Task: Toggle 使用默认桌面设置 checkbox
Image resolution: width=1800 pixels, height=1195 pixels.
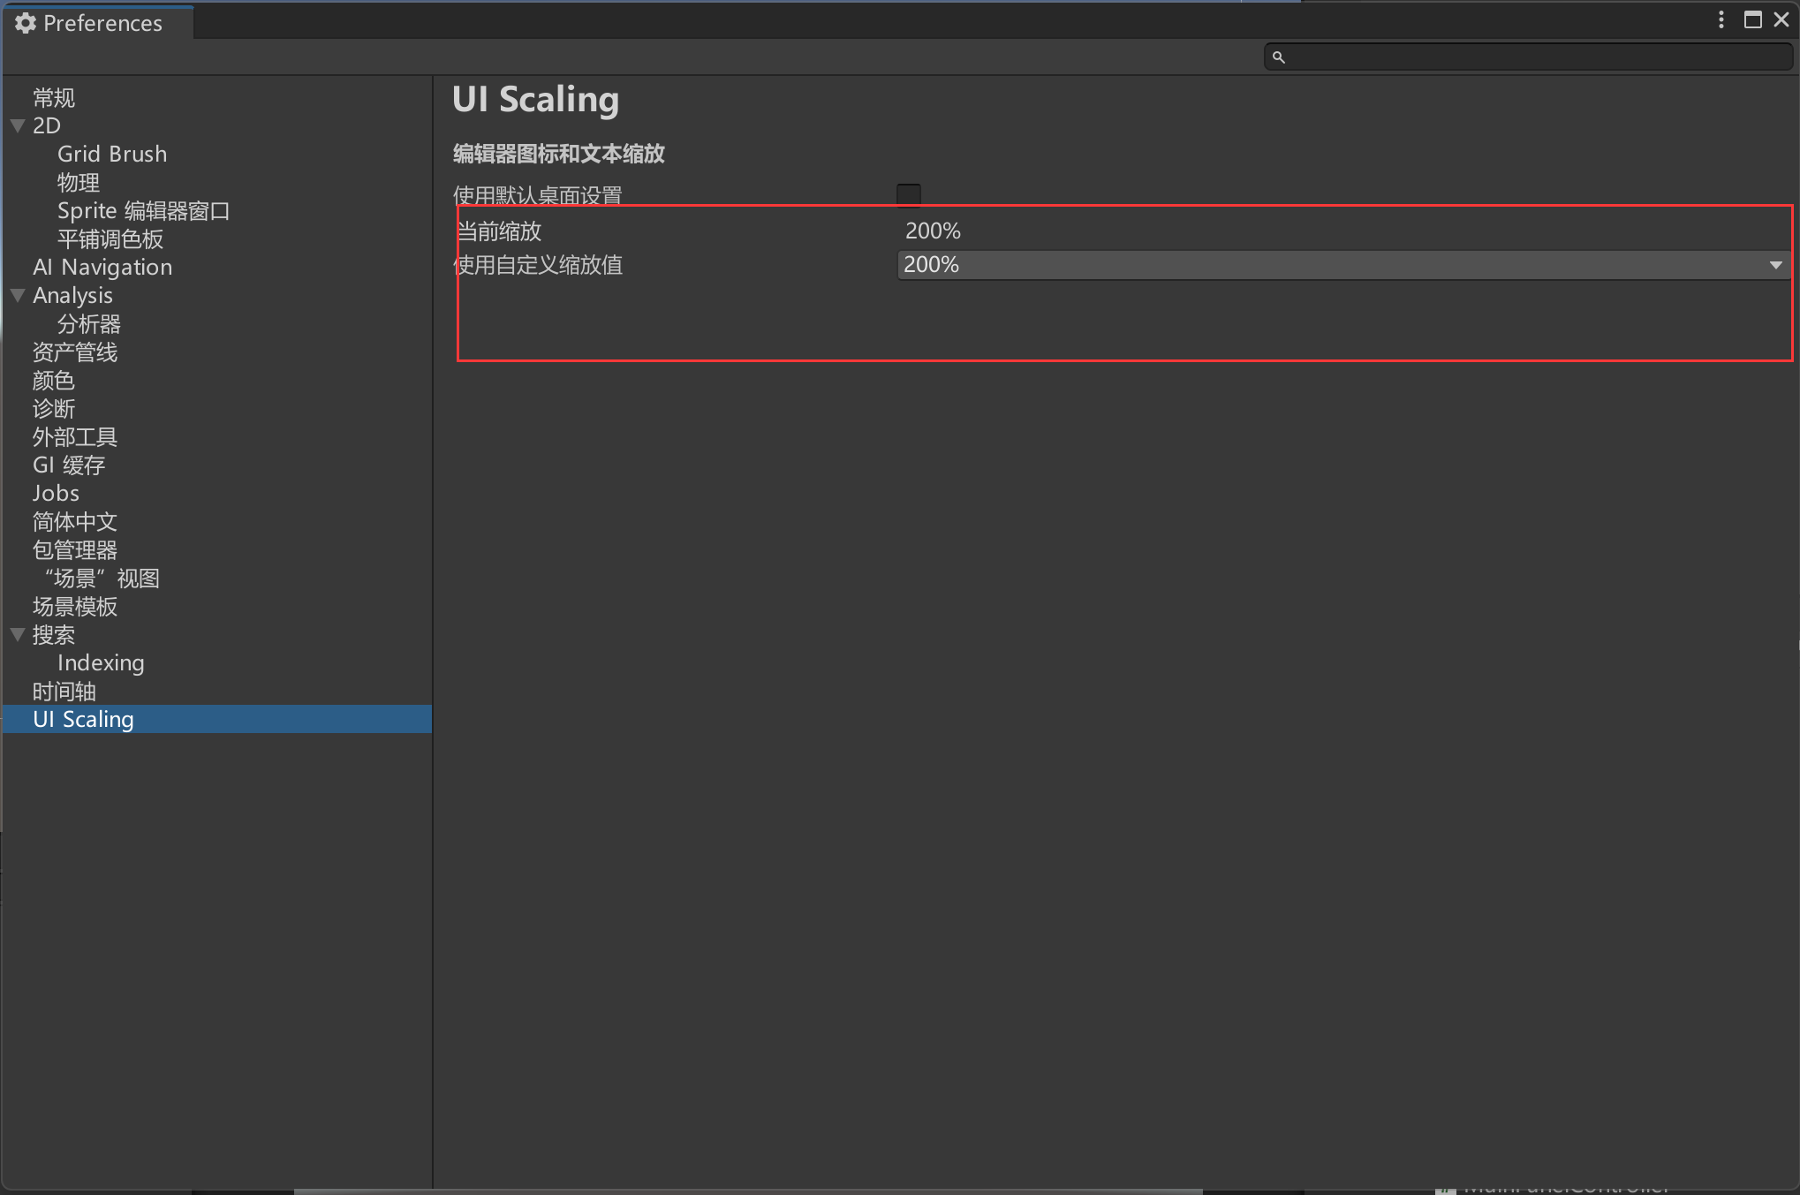Action: 908,194
